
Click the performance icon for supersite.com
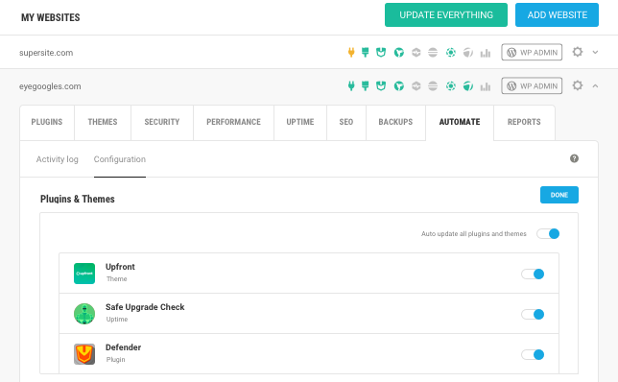pyautogui.click(x=399, y=52)
